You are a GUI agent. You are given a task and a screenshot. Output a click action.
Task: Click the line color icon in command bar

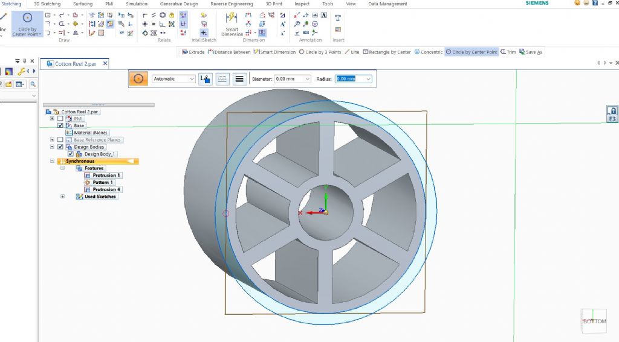[205, 79]
